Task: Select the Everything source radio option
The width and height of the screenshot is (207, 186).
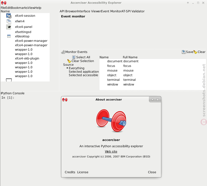Action: click(75, 68)
